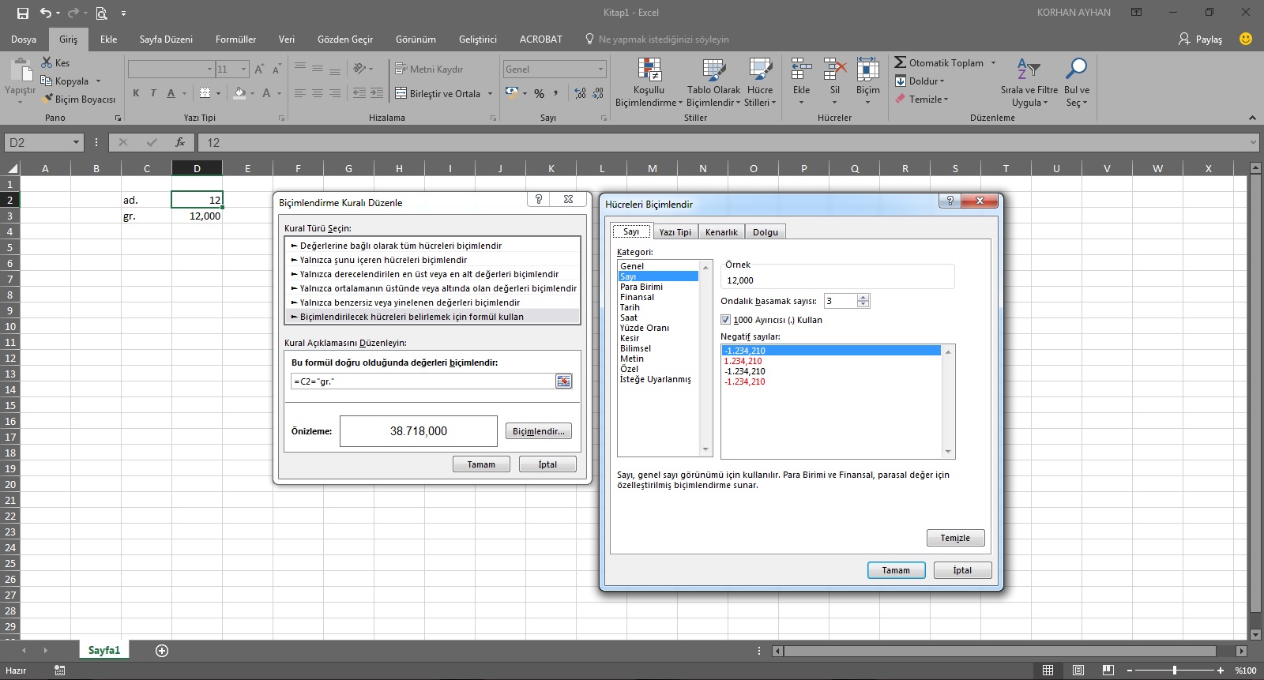Select red -1.234,210 negative number format
This screenshot has width=1264, height=680.
tap(745, 381)
